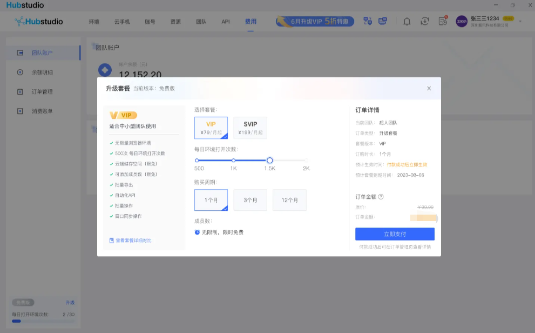Minimize the Hubstudio window
This screenshot has height=333, width=535.
(x=496, y=5)
